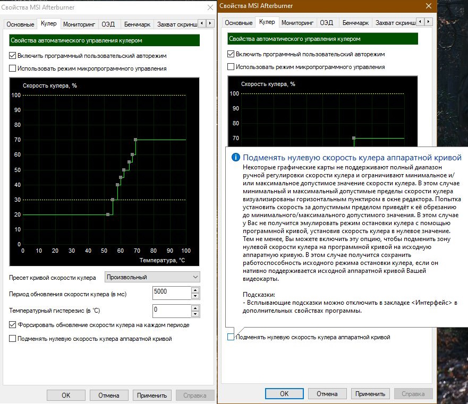Viewport: 468px width, 404px height.
Task: Toggle user auto mode checkbox in left window
Action: (13, 56)
